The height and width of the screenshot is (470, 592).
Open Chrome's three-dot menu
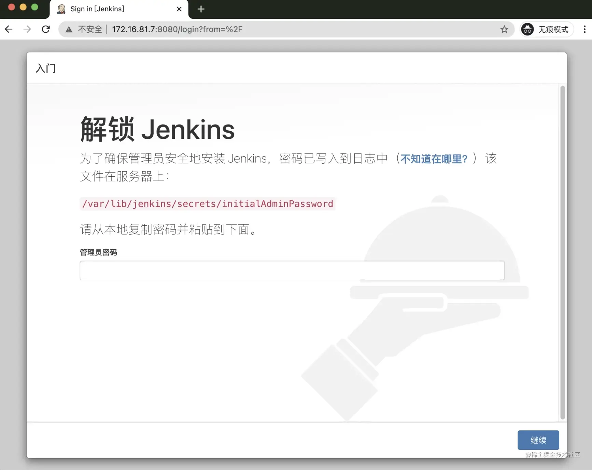(584, 29)
